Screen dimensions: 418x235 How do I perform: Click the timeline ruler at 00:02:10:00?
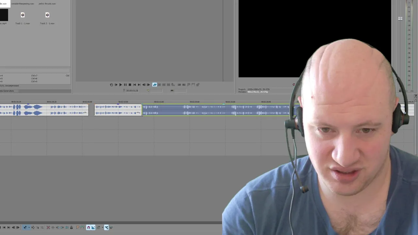(x=123, y=102)
